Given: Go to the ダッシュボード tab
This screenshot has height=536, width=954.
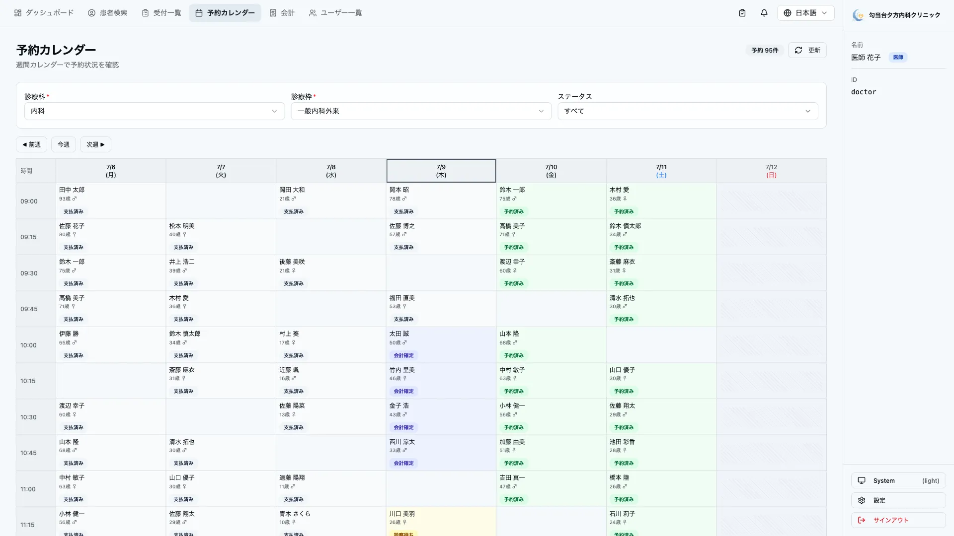Looking at the screenshot, I should pos(44,13).
